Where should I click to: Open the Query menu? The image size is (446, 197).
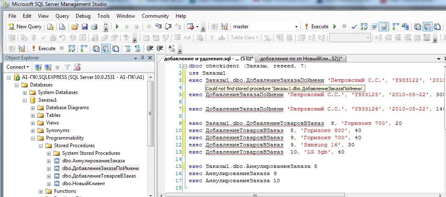[62, 16]
